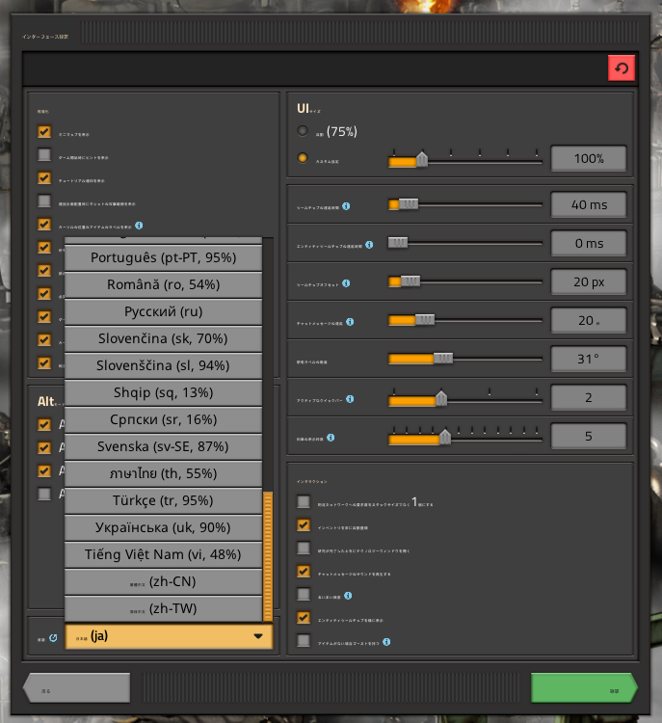Screen dimensions: 662x723
Task: Select Русский (ru) in the language list
Action: 163,311
